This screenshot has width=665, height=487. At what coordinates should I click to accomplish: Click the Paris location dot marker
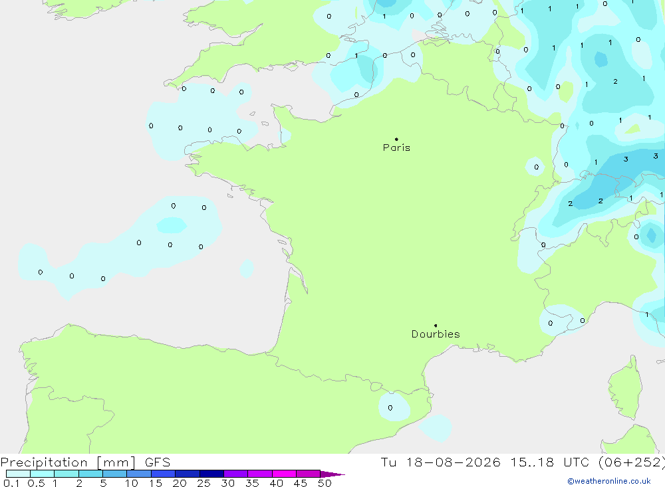(396, 139)
